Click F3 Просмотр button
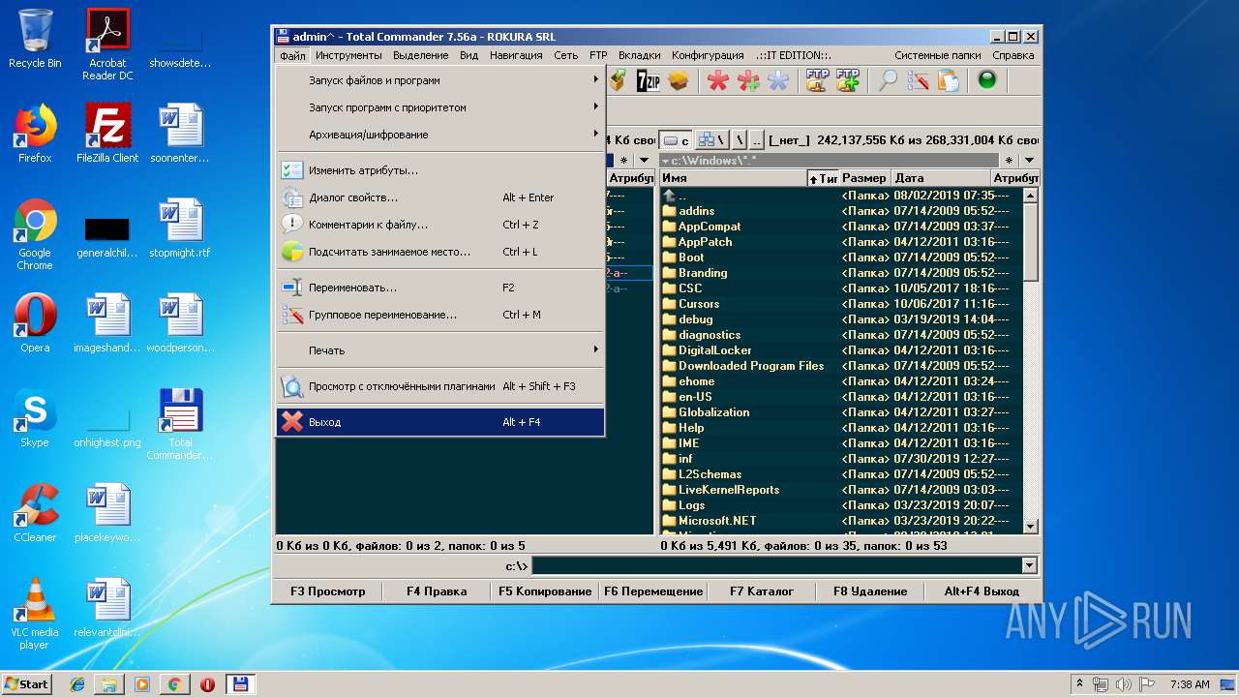1239x697 pixels. 328,591
